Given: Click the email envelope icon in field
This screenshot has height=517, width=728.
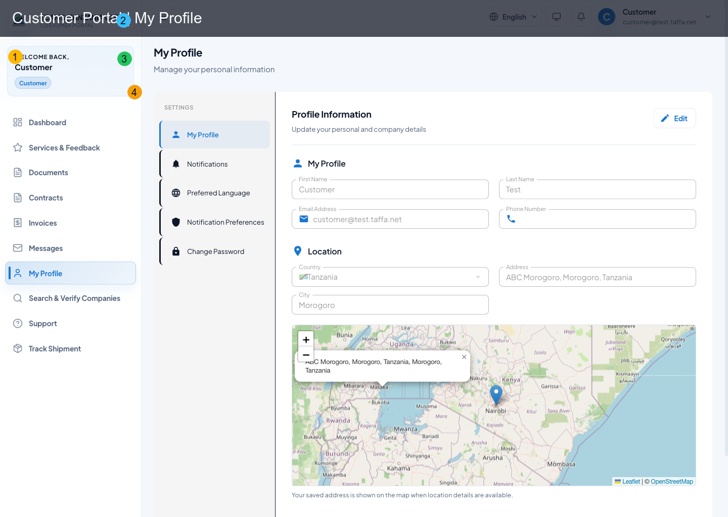Looking at the screenshot, I should point(304,219).
